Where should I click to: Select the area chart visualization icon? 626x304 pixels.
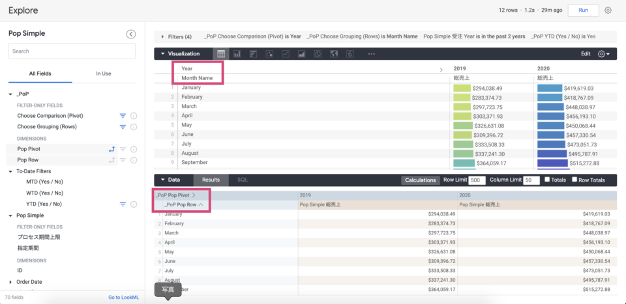coord(301,54)
